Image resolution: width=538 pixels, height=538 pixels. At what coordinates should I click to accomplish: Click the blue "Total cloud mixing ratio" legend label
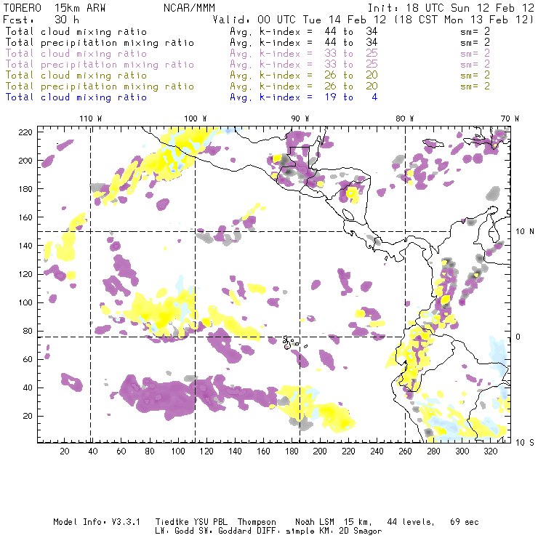pos(76,97)
